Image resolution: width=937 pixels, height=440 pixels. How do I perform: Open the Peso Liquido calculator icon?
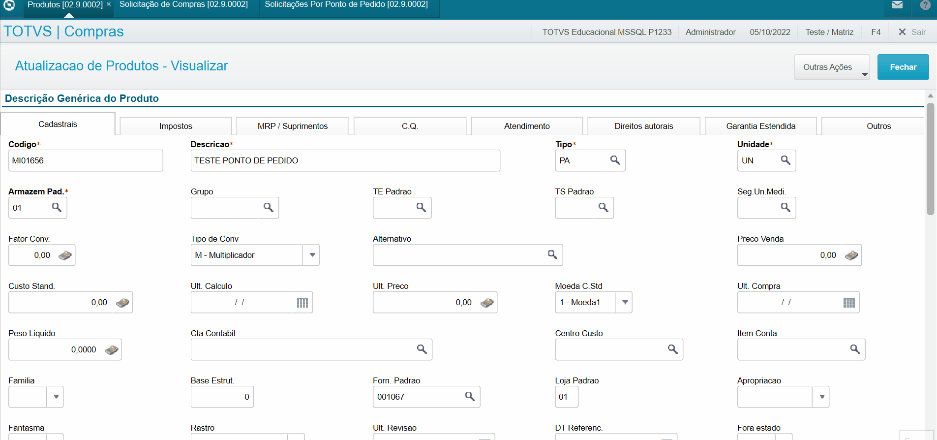(112, 349)
